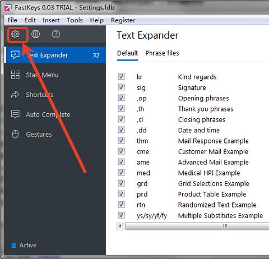Toggle the blue Active status indicator
The width and height of the screenshot is (269, 259).
pyautogui.click(x=14, y=246)
